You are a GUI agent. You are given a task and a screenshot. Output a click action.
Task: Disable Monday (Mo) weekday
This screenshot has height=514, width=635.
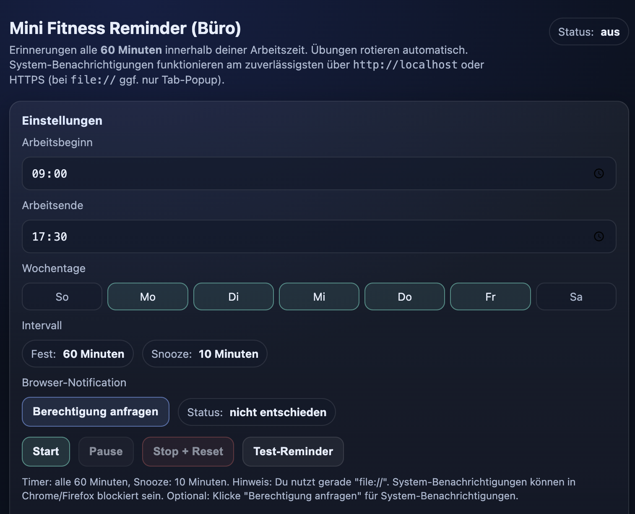[148, 297]
